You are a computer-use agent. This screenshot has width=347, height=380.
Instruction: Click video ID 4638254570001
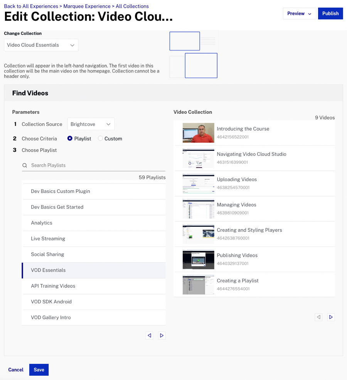click(233, 187)
